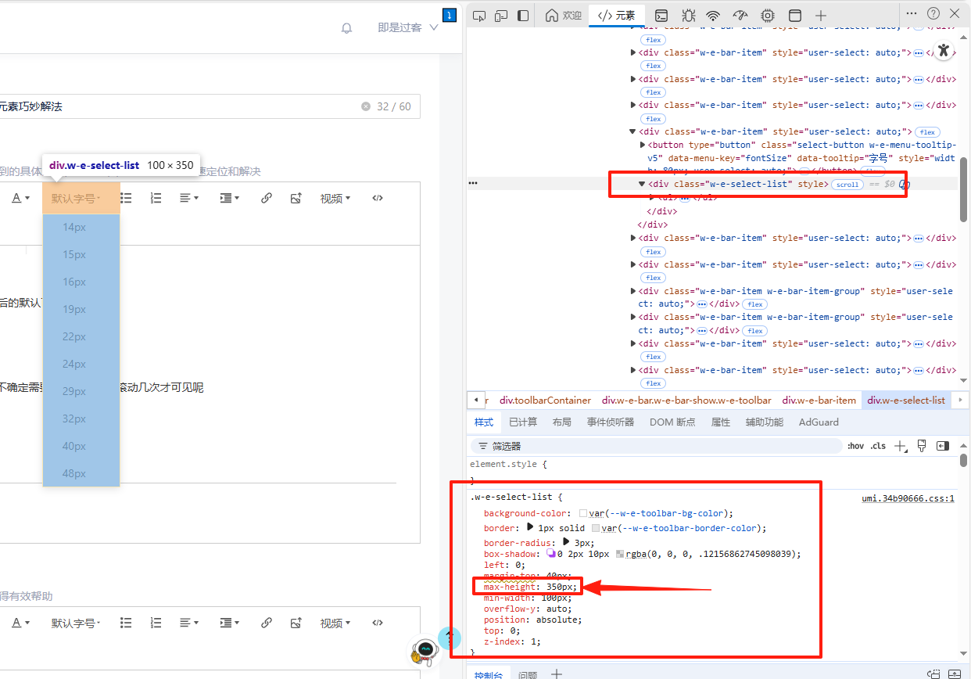Image resolution: width=971 pixels, height=679 pixels.
Task: Collapse the w-e-select-list div node
Action: pyautogui.click(x=642, y=184)
